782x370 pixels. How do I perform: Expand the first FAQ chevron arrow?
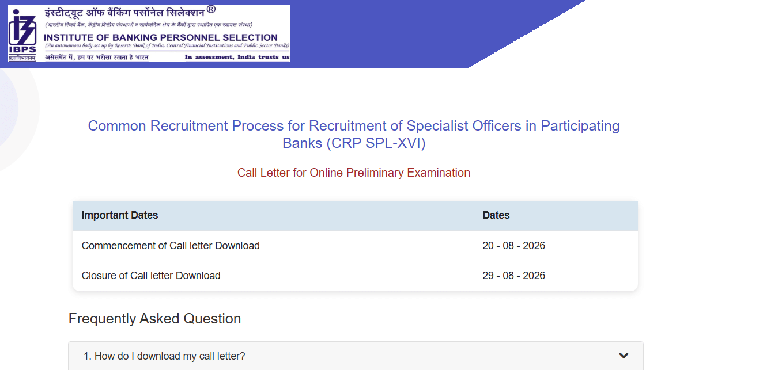click(x=624, y=356)
